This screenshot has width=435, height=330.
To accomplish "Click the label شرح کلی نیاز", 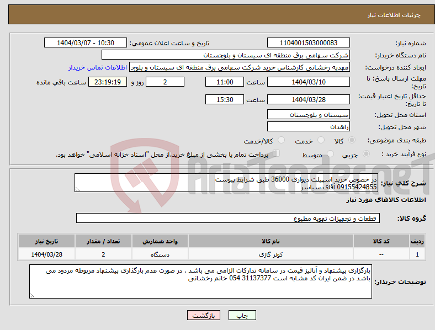I will click(404, 183).
